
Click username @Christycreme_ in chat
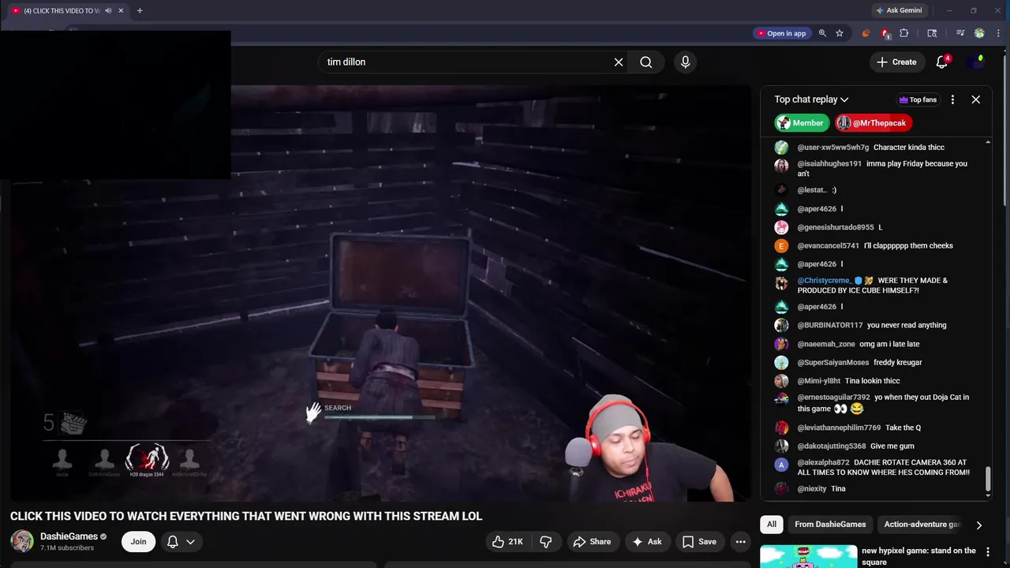pyautogui.click(x=825, y=280)
